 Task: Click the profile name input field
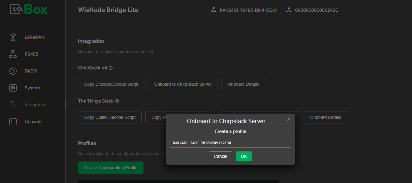click(230, 142)
